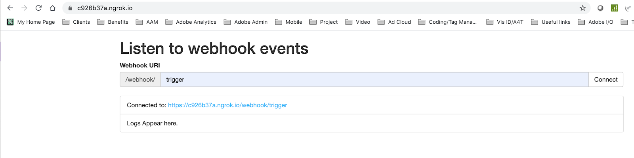The image size is (634, 158).
Task: Expand the Adobe Analytics bookmark folder
Action: pos(191,22)
